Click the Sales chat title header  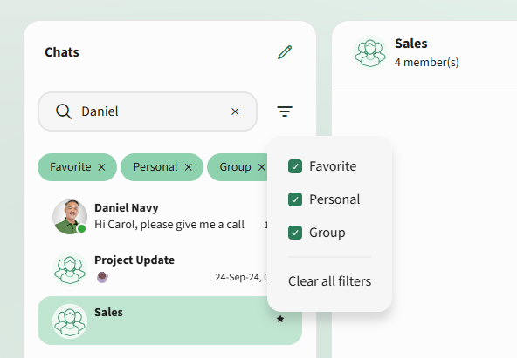pos(411,44)
